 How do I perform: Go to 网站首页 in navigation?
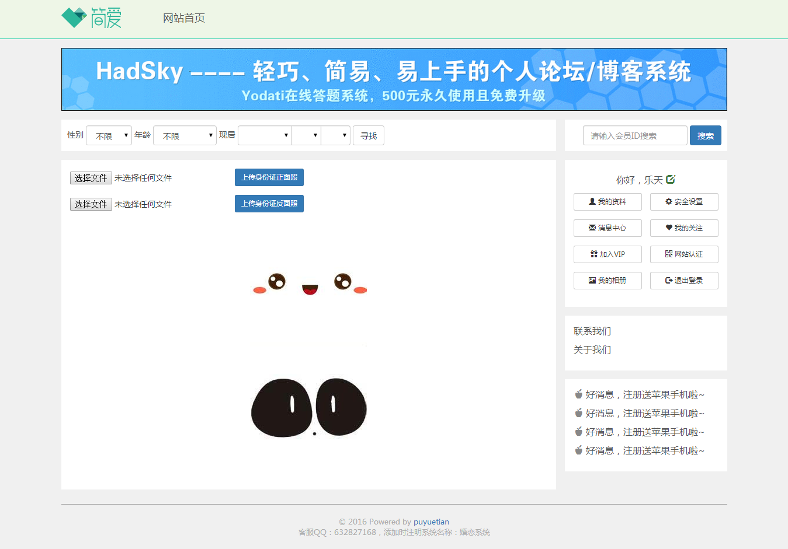(184, 18)
